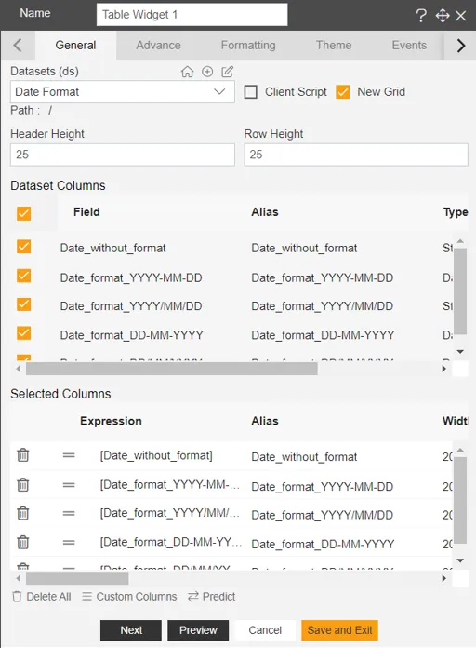This screenshot has width=476, height=648.
Task: Uncheck the New Grid checkbox
Action: 343,92
